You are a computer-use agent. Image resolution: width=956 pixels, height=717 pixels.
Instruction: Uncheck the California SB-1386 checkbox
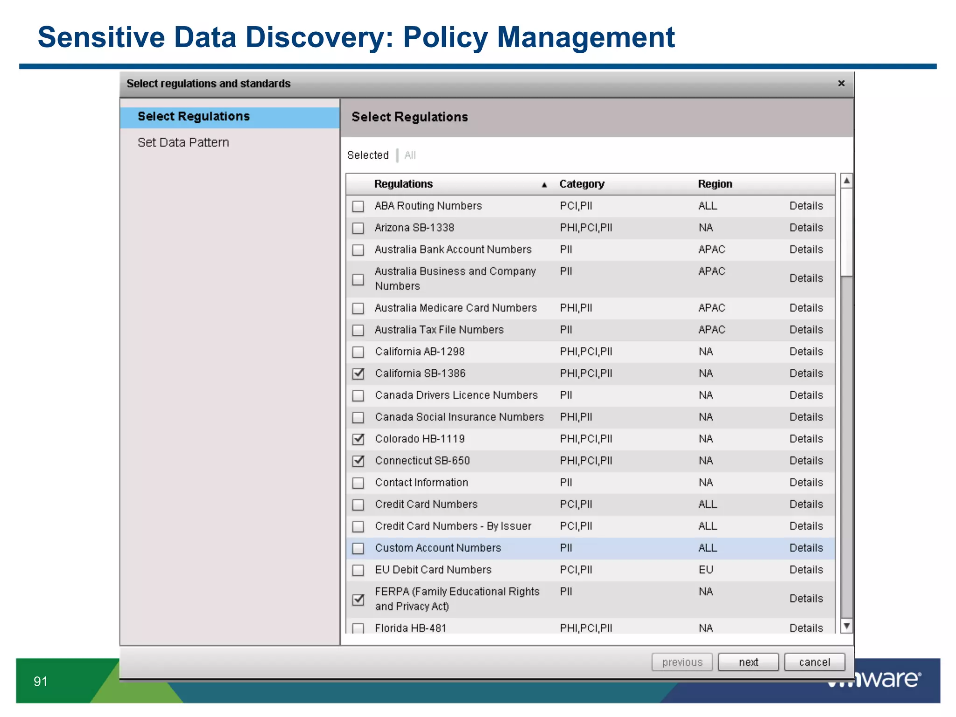coord(358,374)
